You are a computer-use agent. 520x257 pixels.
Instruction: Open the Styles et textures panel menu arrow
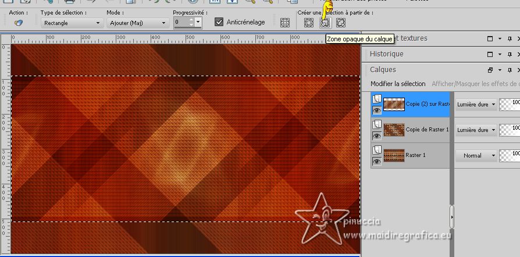pos(500,38)
